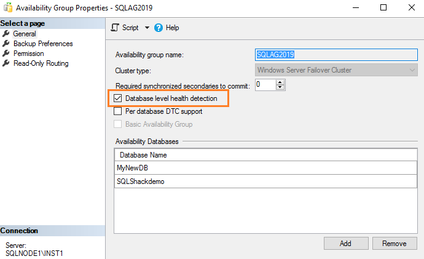Expand the Cluster type combo box

pyautogui.click(x=412, y=70)
